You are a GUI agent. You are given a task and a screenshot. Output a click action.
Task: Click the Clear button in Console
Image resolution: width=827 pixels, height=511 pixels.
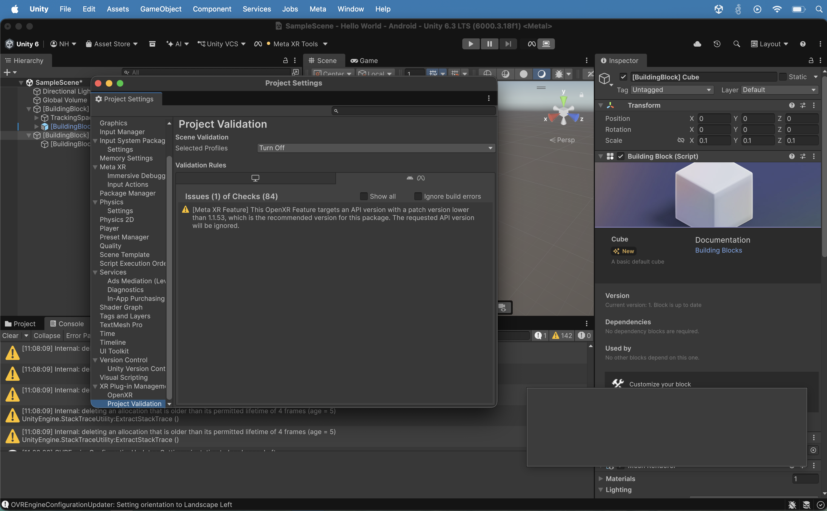10,336
